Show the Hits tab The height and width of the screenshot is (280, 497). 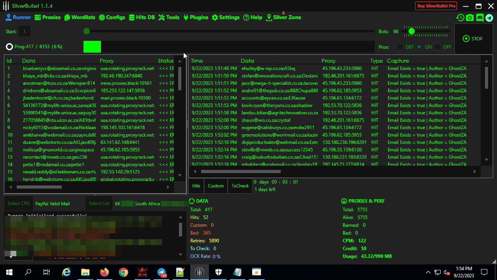point(196,186)
